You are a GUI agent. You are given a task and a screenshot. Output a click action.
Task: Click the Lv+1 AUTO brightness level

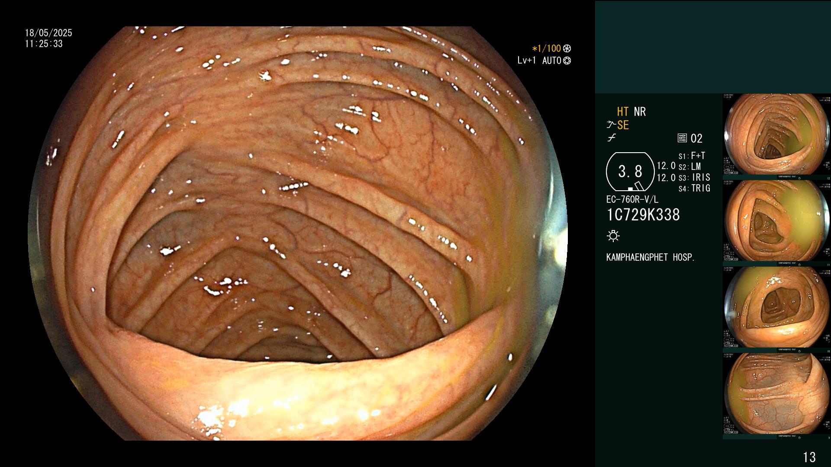(x=539, y=61)
